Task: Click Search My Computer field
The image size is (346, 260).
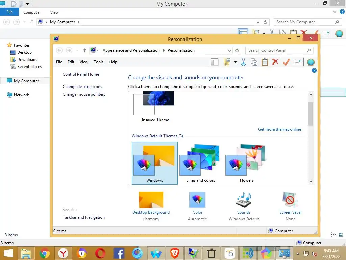Action: 308,22
